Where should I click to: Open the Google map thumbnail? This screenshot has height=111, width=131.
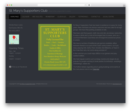click(x=14, y=39)
